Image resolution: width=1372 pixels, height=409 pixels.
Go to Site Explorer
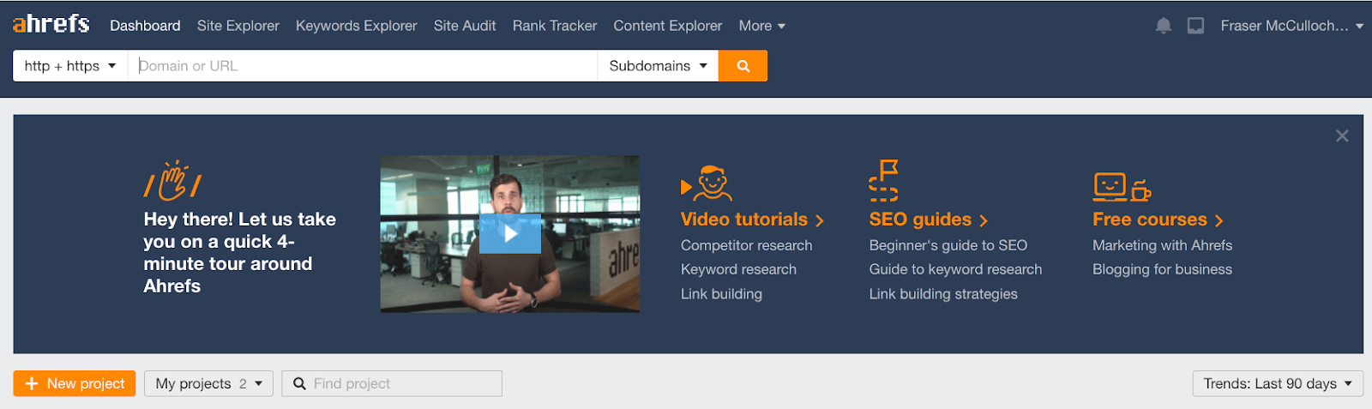(238, 26)
